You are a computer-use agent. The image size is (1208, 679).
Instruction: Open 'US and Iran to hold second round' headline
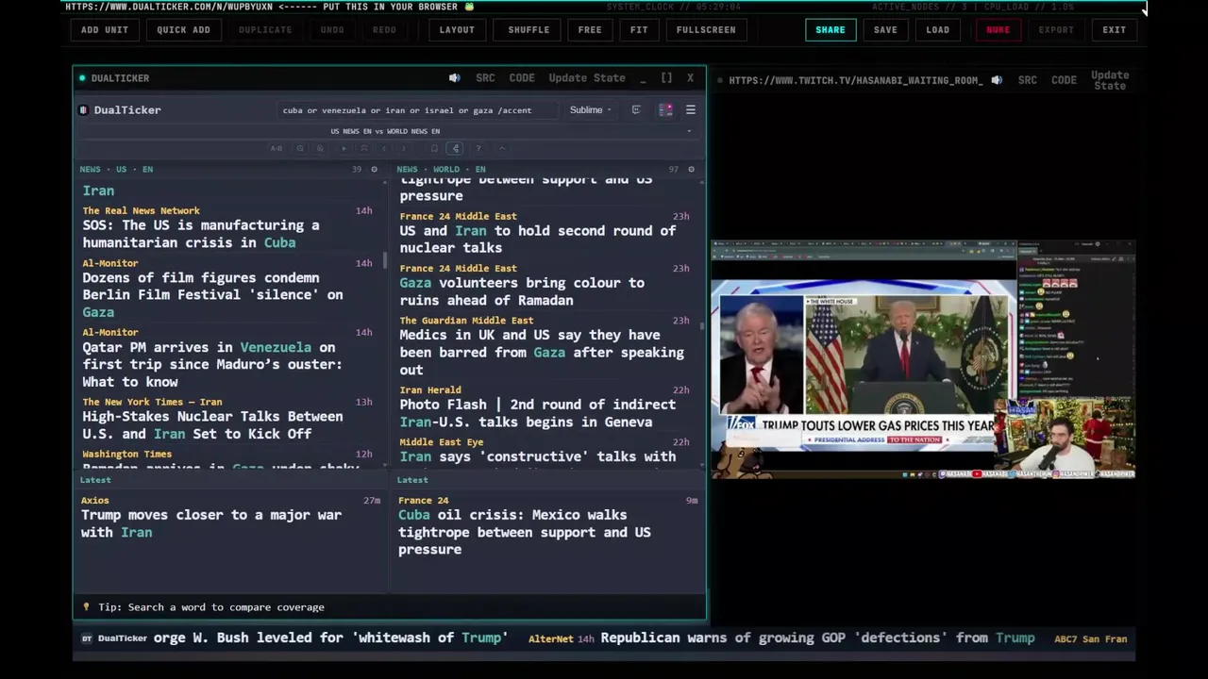537,239
